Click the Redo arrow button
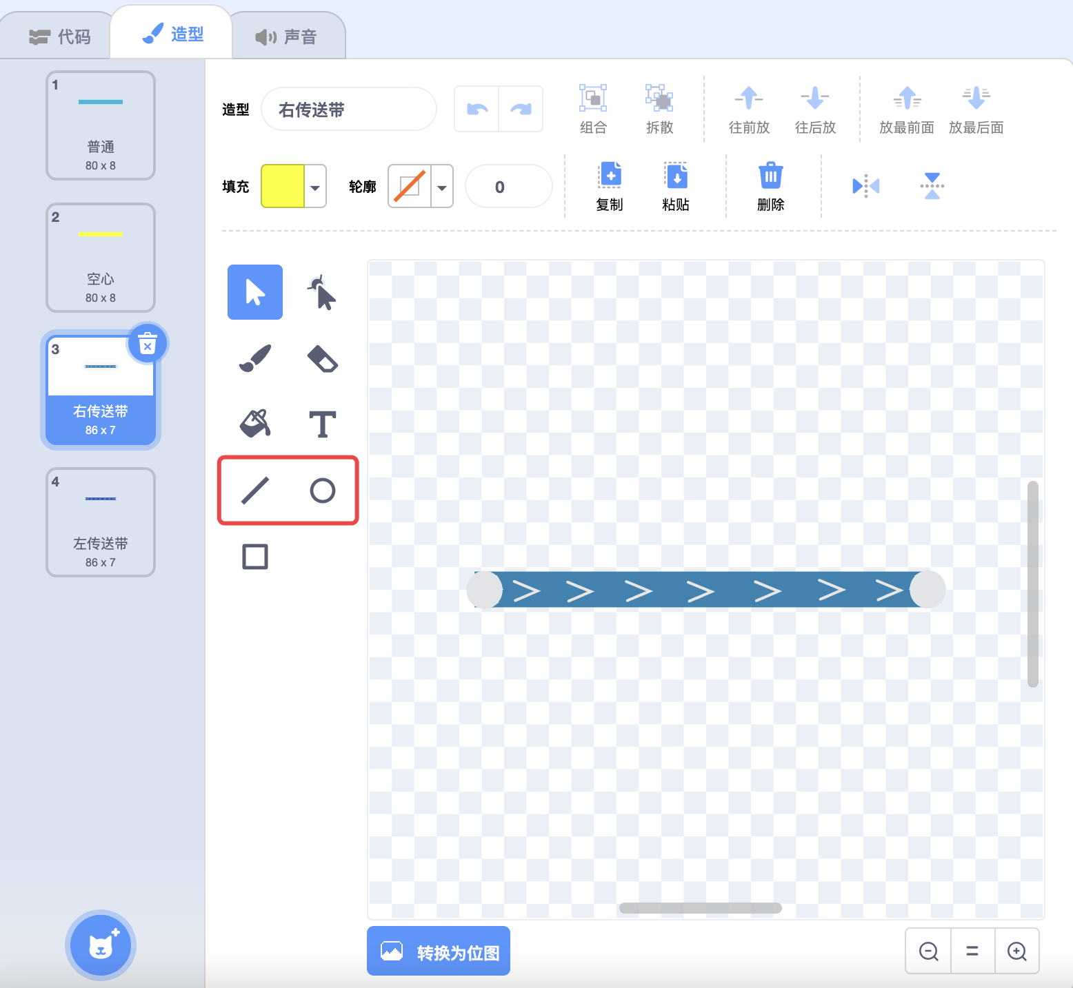The width and height of the screenshot is (1073, 988). pyautogui.click(x=521, y=109)
